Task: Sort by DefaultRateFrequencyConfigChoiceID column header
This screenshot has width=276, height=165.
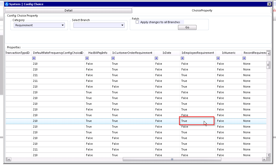Action: point(58,53)
